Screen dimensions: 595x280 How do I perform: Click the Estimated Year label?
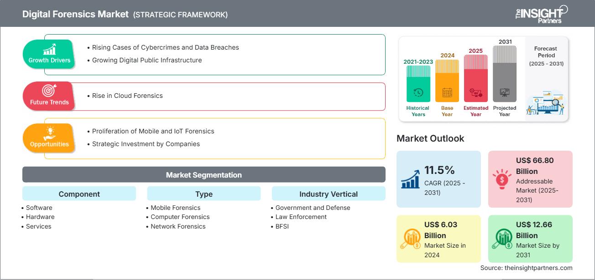click(476, 111)
